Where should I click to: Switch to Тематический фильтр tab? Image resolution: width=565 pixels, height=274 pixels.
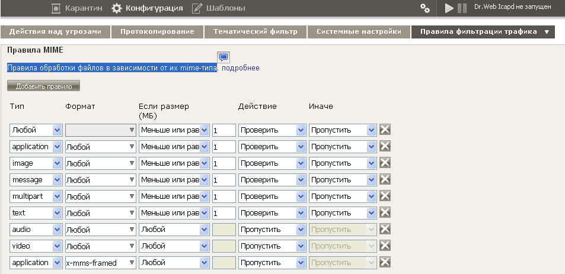[256, 31]
